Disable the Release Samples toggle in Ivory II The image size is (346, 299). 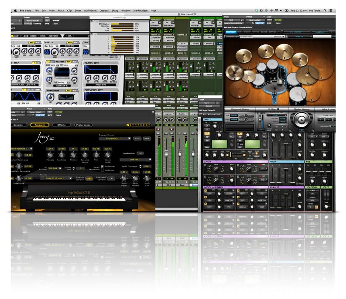coord(88,179)
